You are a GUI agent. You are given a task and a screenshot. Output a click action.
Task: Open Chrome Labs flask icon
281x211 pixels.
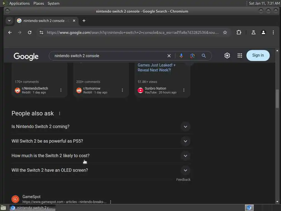[x=253, y=32]
